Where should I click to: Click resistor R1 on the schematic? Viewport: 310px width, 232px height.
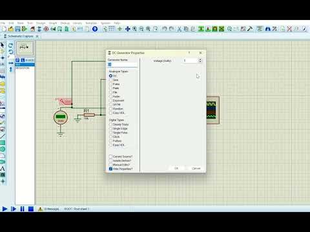coord(89,115)
